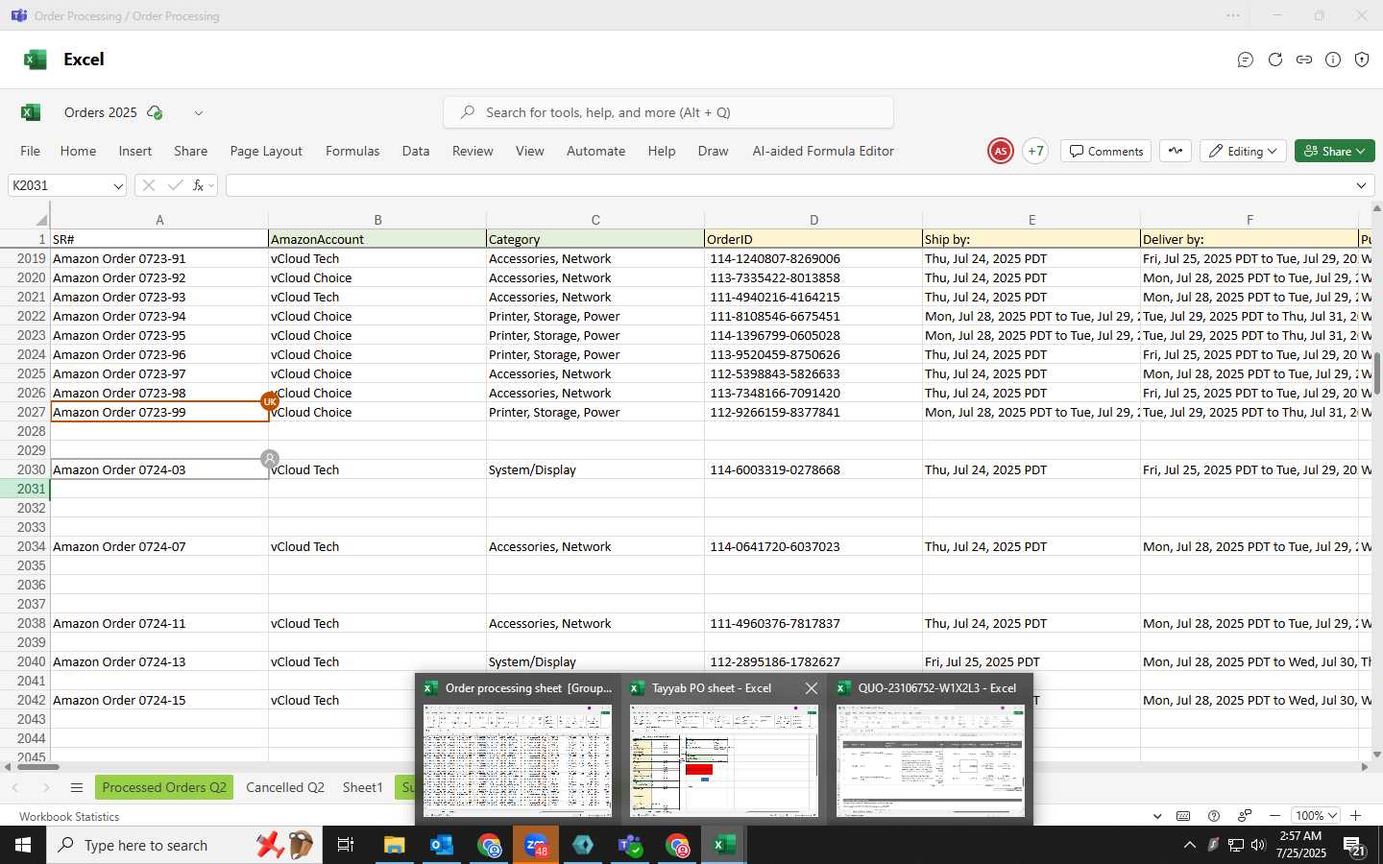Screen dimensions: 1383x864
Task: Click the Excel app logo beside Orders 2025
Action: click(x=31, y=112)
